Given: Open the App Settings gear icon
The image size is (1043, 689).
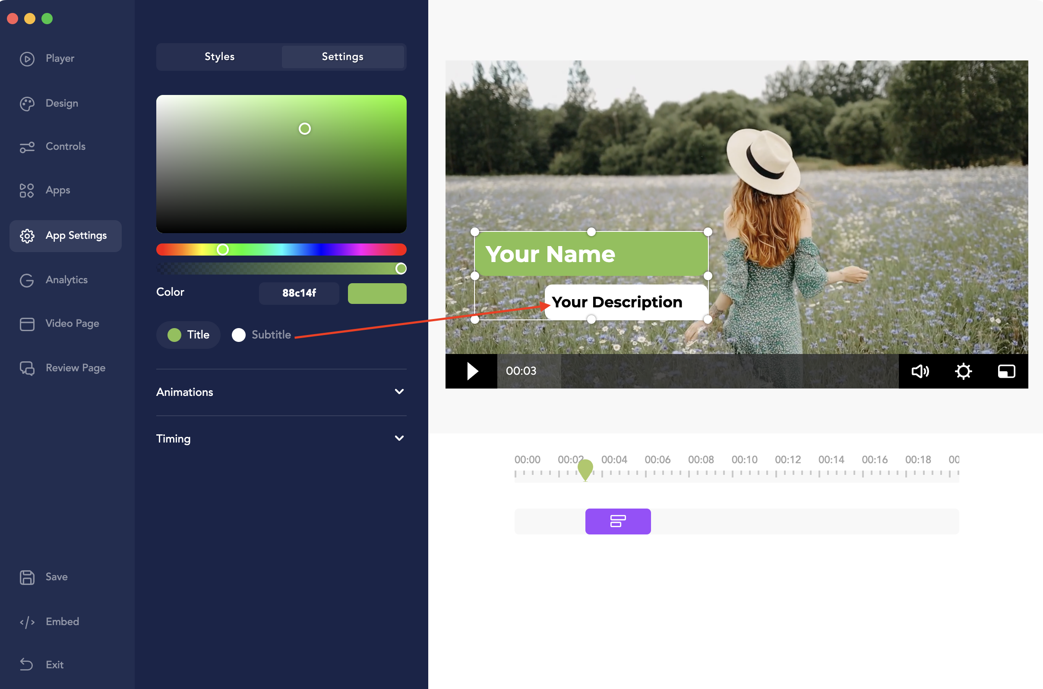Looking at the screenshot, I should (27, 236).
